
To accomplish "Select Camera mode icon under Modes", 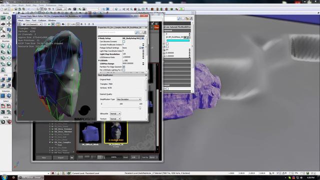I will click(3, 18).
